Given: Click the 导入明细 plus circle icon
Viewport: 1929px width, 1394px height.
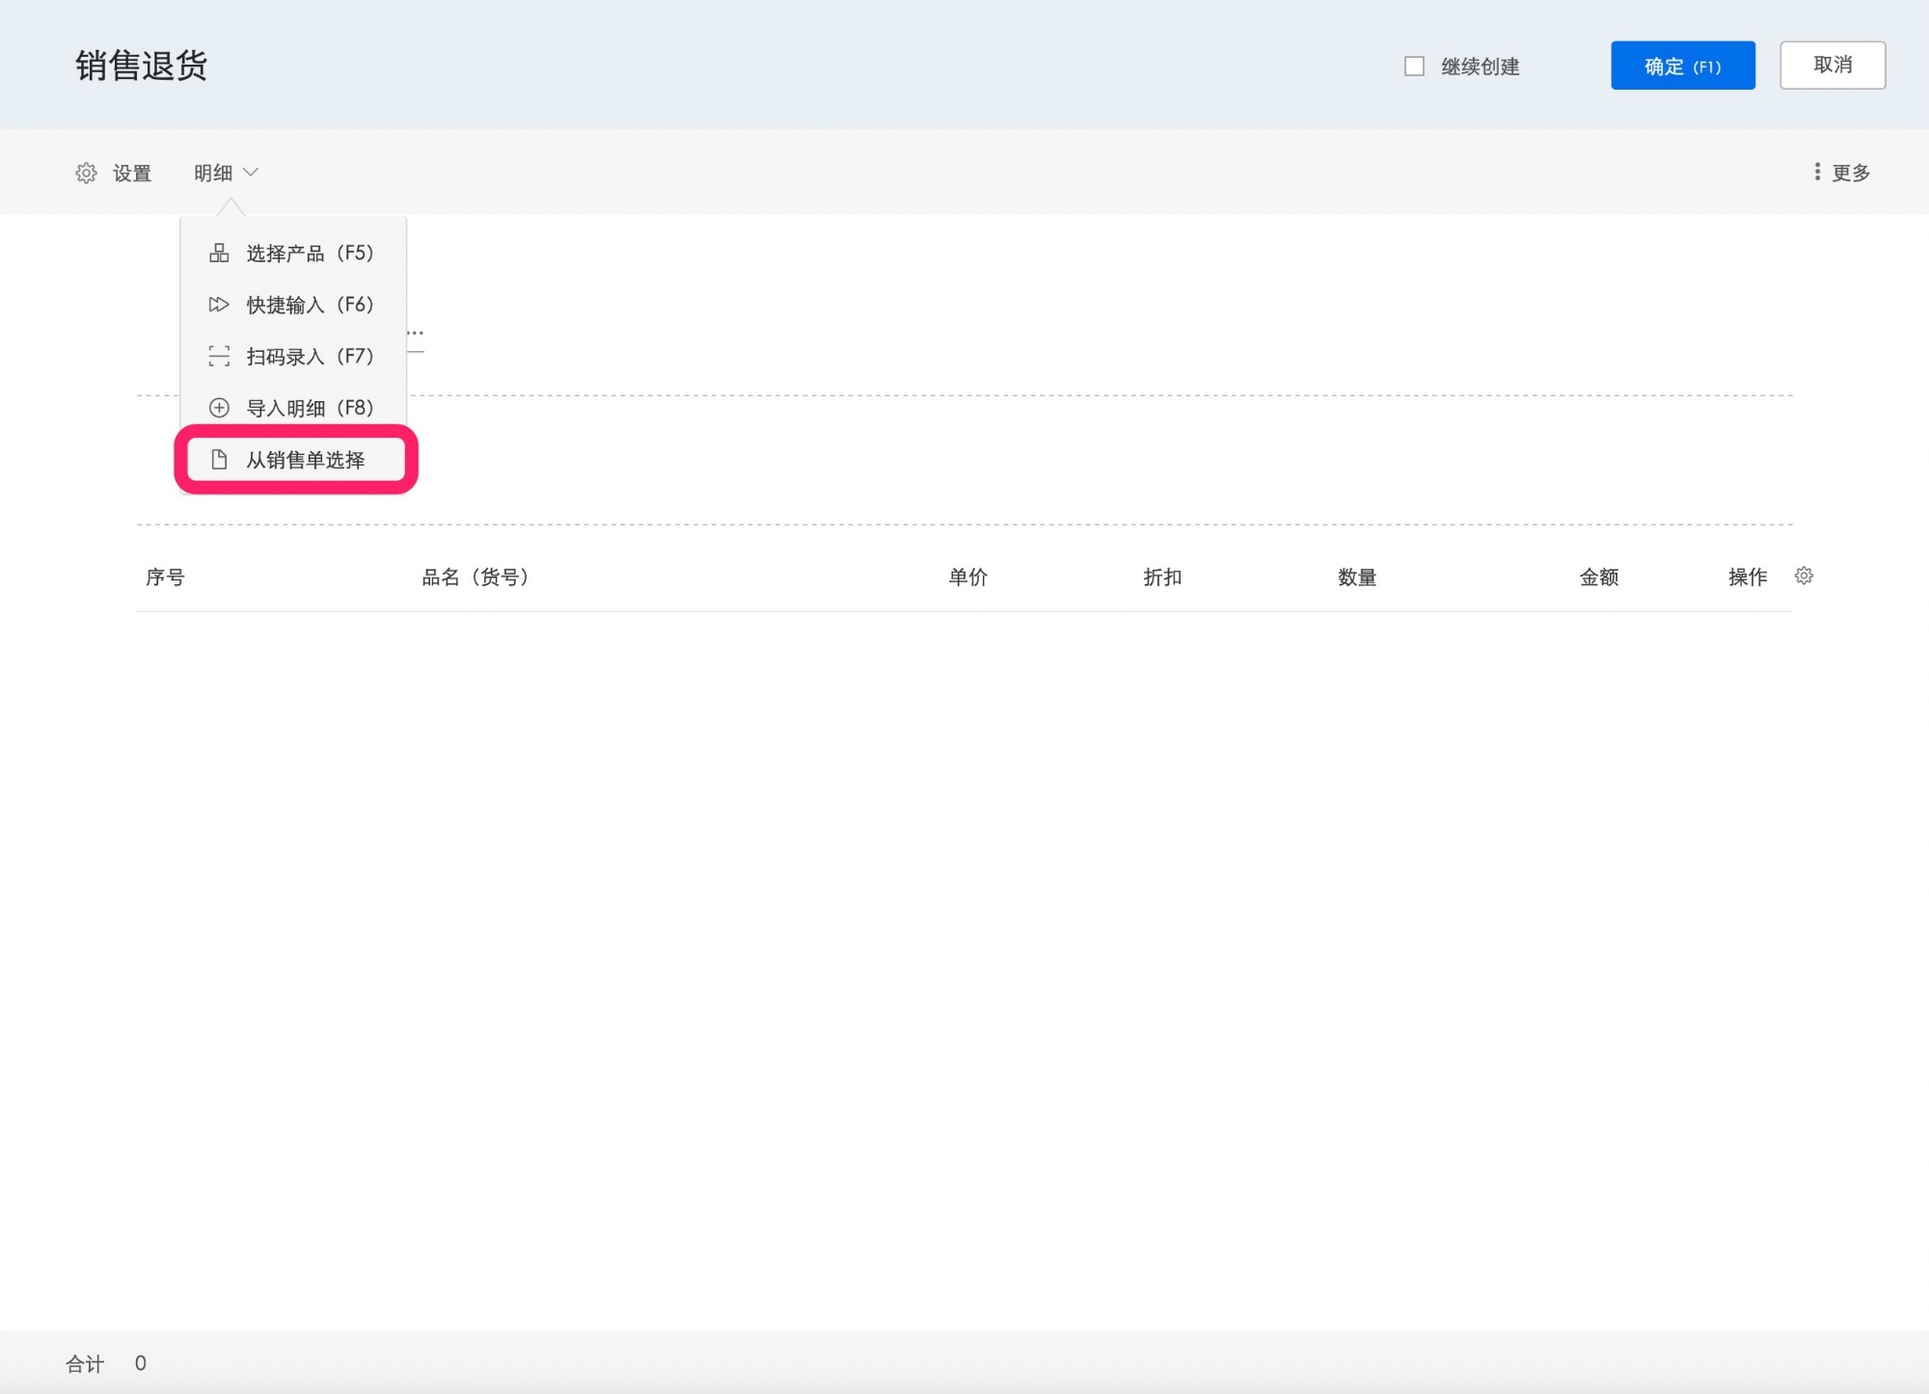Looking at the screenshot, I should coord(219,408).
